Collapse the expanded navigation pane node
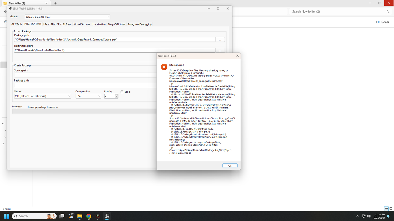 [3, 124]
